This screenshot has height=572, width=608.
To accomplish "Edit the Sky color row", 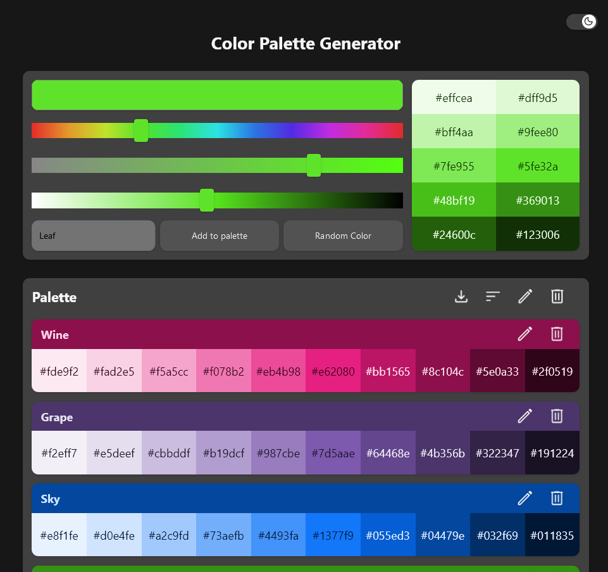I will 525,499.
